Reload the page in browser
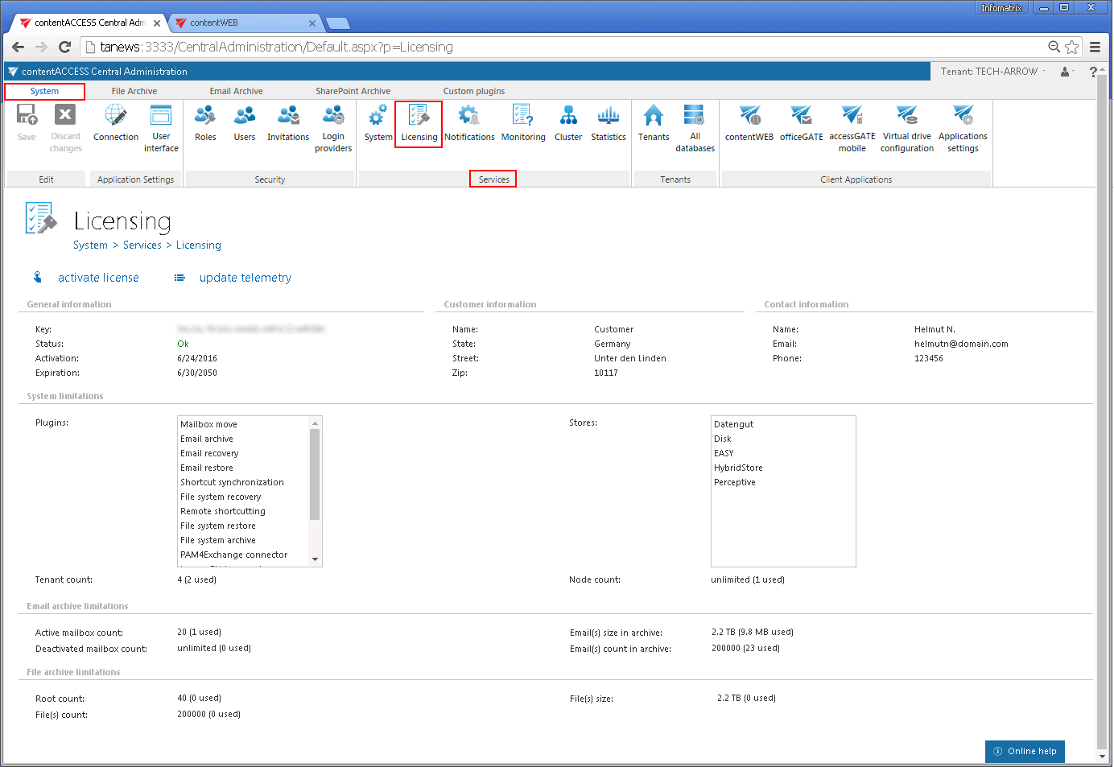1114x767 pixels. tap(65, 47)
